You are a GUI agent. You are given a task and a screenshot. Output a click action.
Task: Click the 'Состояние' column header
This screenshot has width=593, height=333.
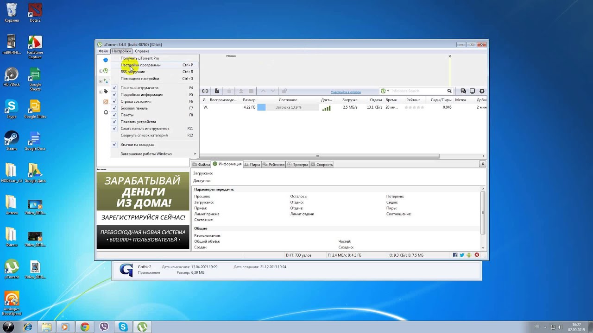point(288,100)
